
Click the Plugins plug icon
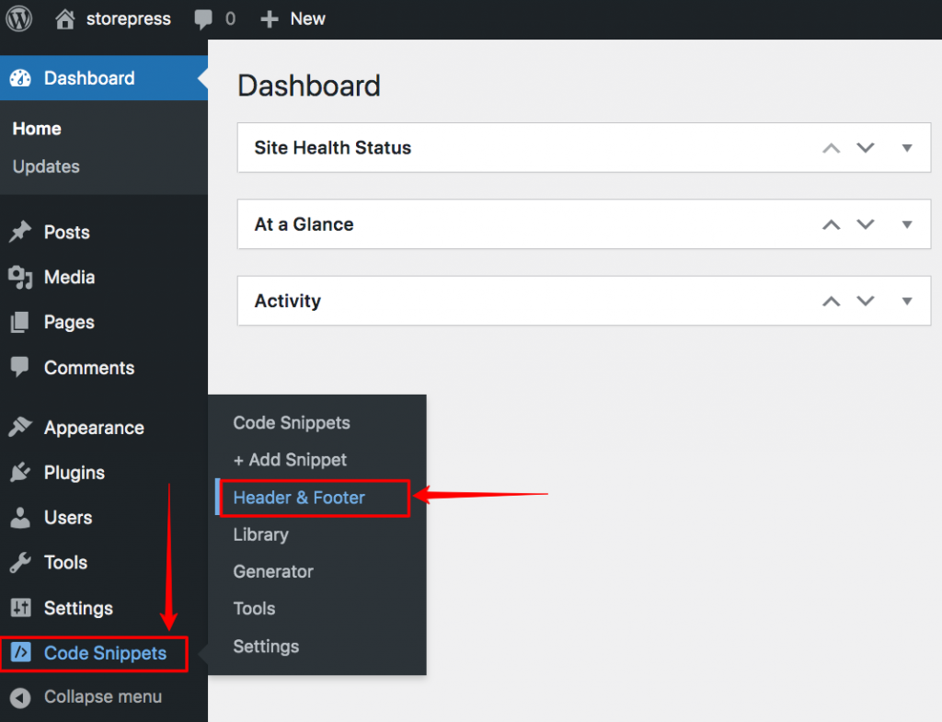pyautogui.click(x=19, y=473)
